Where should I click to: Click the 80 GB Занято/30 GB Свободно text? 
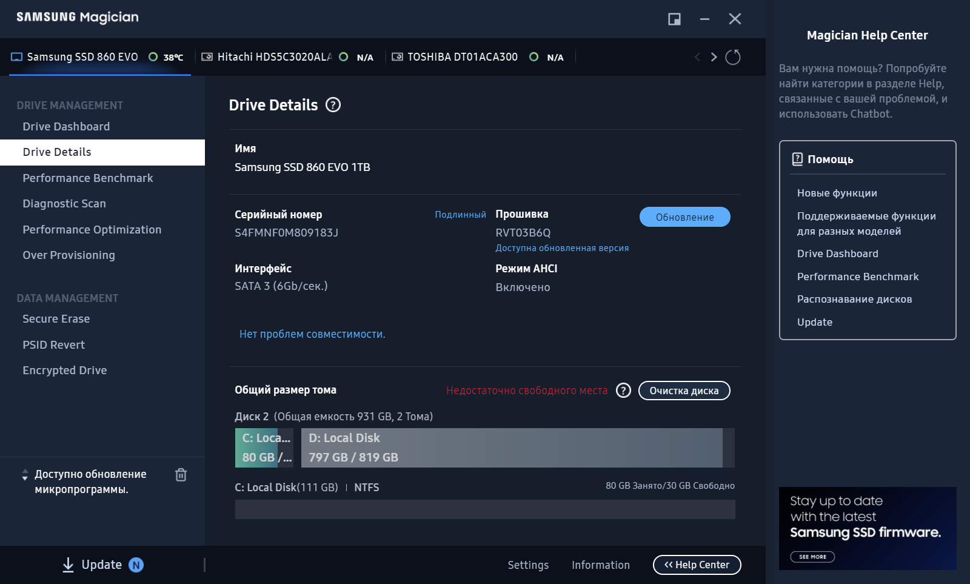(x=670, y=486)
